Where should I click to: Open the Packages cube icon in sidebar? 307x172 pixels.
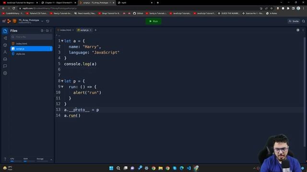pos(5,45)
